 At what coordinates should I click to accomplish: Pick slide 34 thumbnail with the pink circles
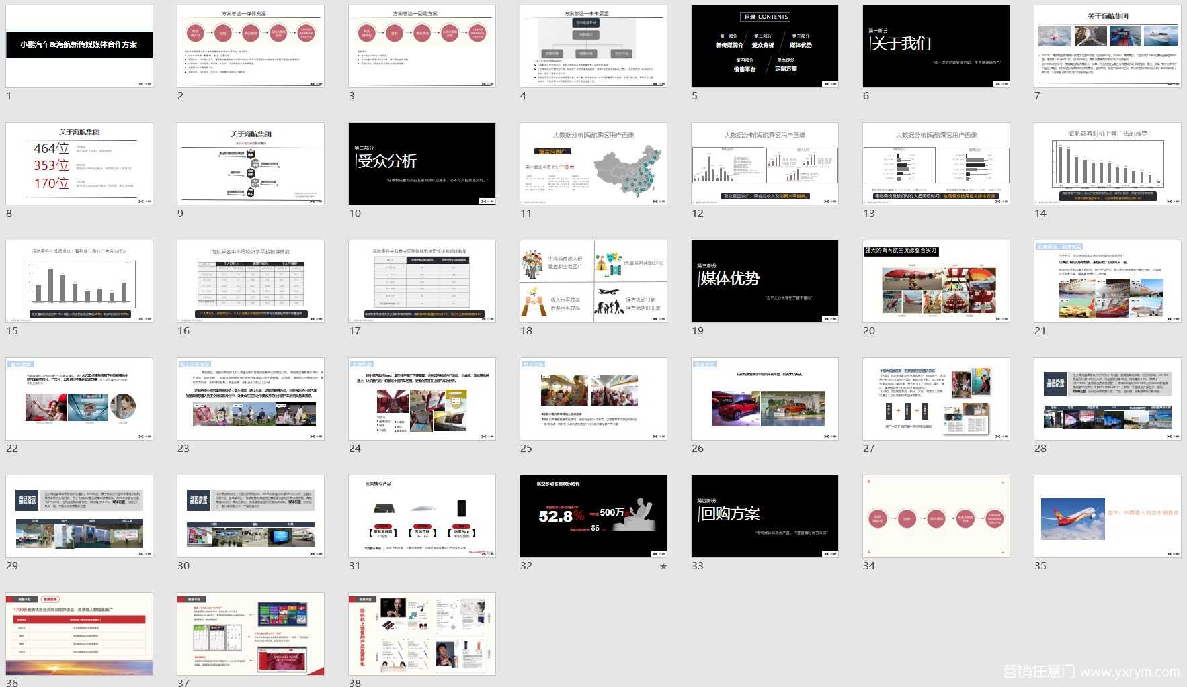936,516
